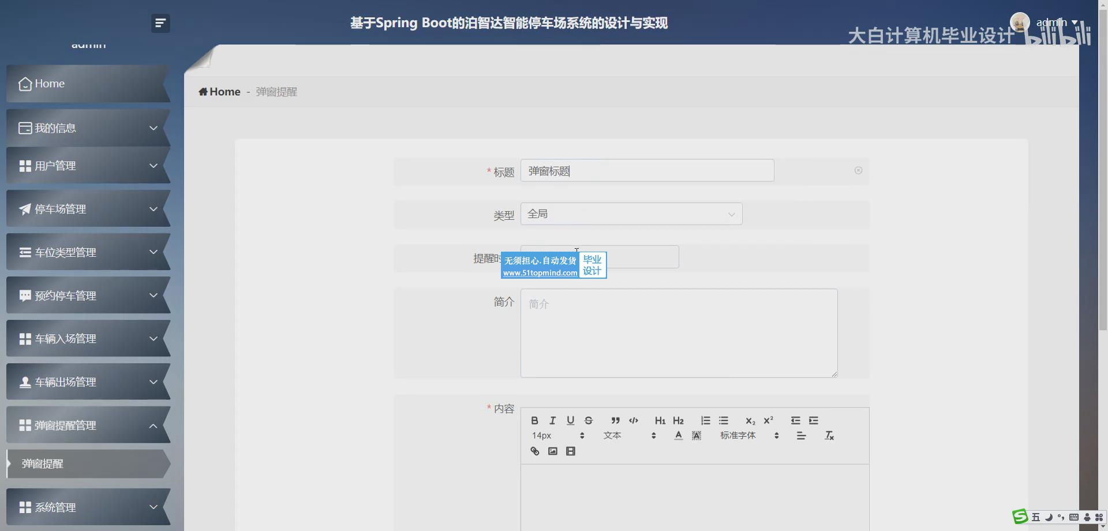Open the 标准字体 font dropdown
The image size is (1108, 531).
coord(749,436)
